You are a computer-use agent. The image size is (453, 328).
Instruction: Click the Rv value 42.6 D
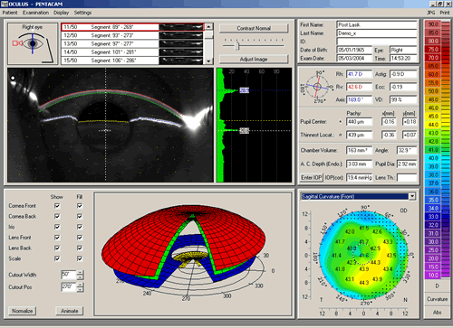tap(359, 87)
